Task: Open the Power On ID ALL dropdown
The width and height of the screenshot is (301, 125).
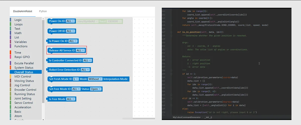Action: (70, 21)
